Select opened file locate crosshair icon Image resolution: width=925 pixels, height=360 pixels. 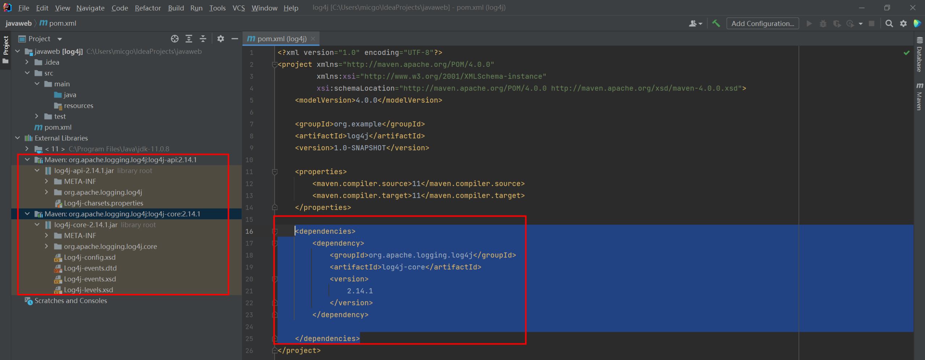click(x=175, y=39)
